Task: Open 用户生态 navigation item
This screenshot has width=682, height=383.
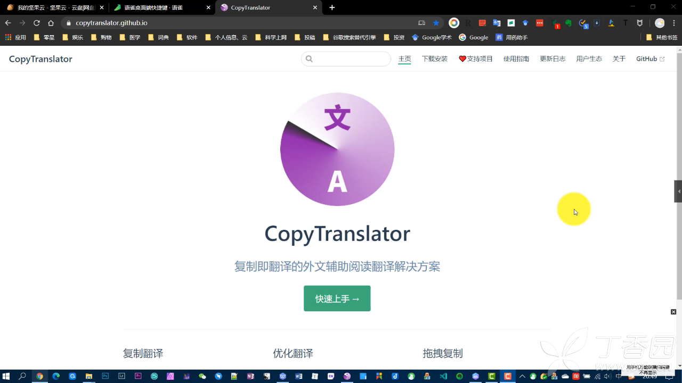Action: 589,59
